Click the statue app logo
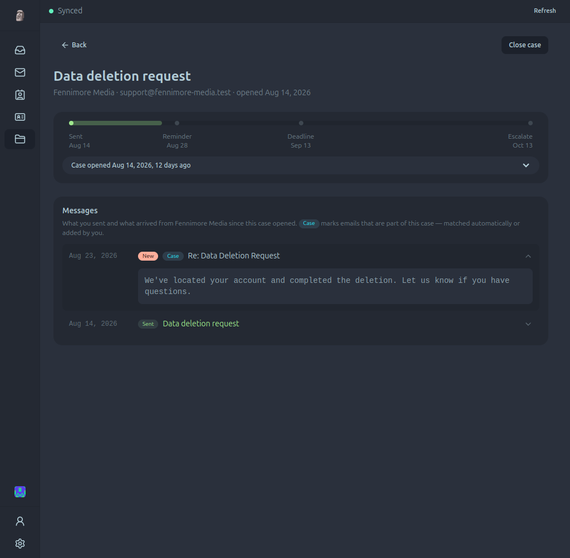 (x=20, y=15)
